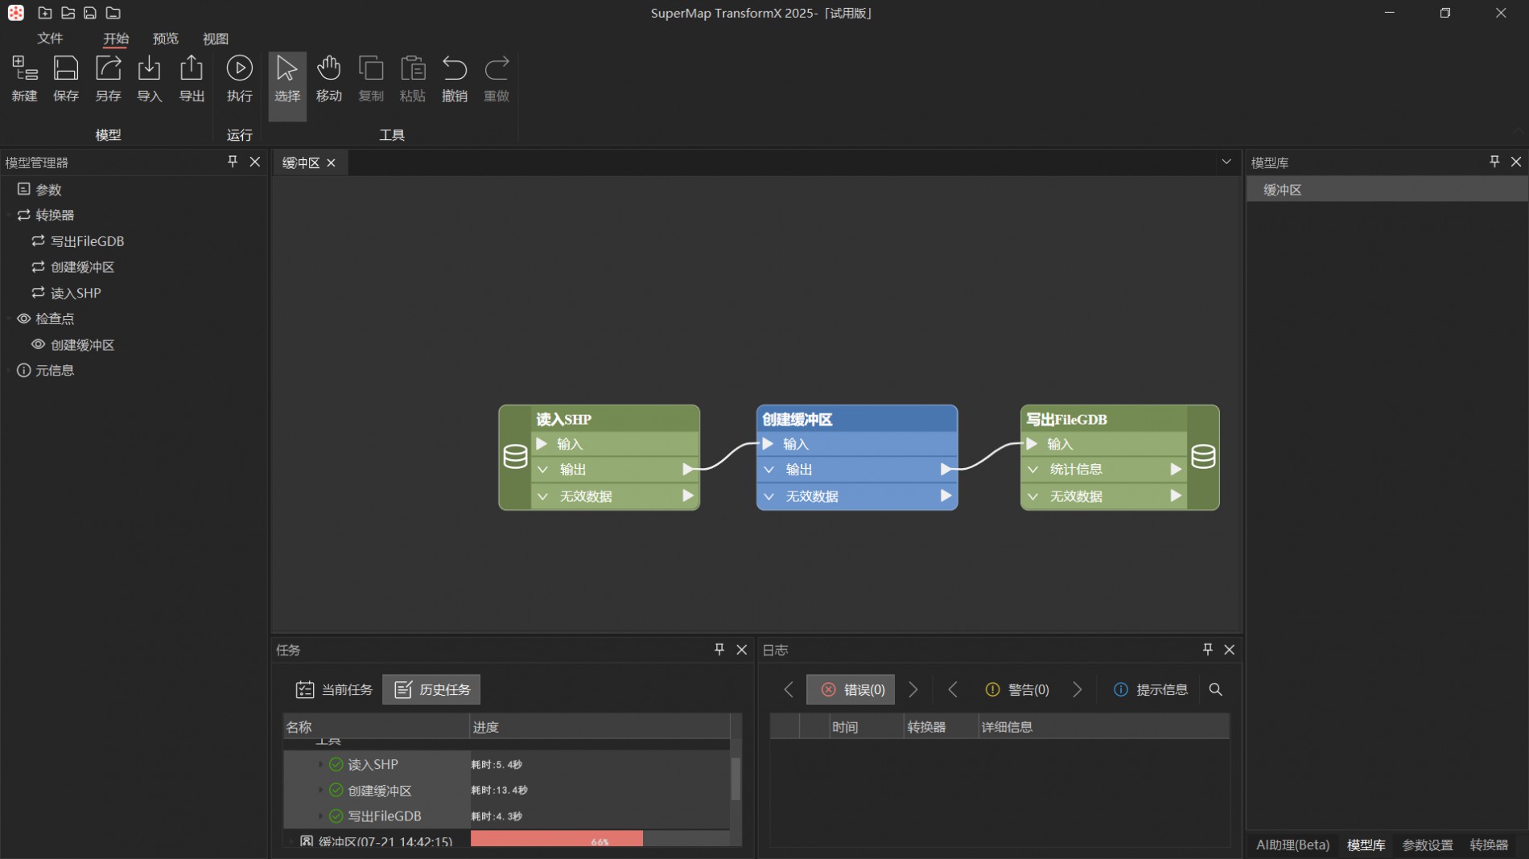Viewport: 1529px width, 859px height.
Task: Open the document tab list dropdown arrow
Action: (x=1226, y=162)
